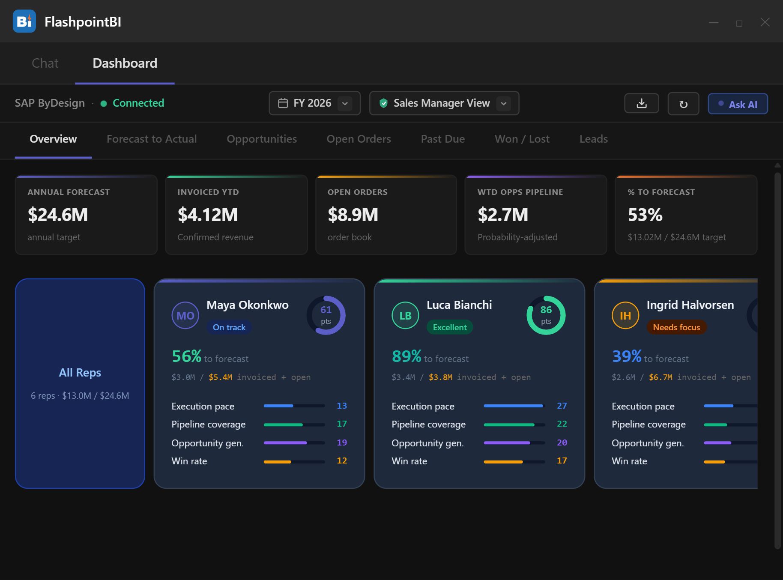Select the Won / Lost tab

522,139
